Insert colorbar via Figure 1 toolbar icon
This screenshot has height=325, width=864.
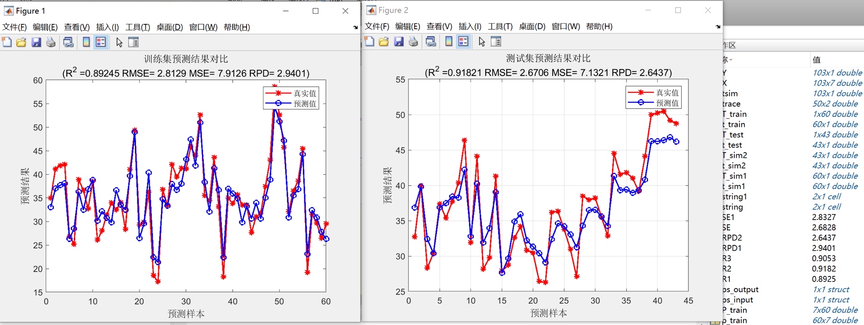[86, 42]
